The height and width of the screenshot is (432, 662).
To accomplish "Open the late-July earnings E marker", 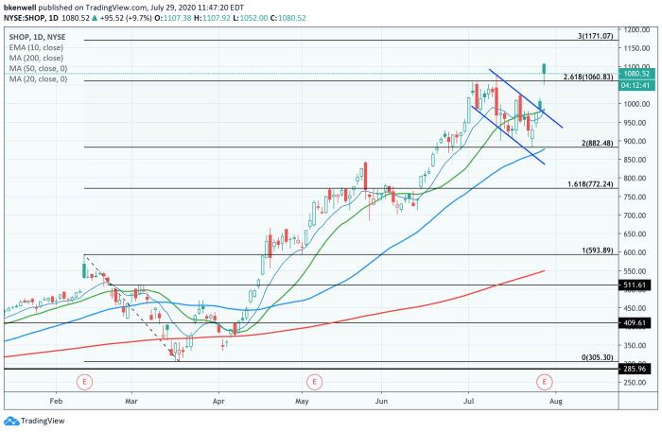I will point(545,381).
